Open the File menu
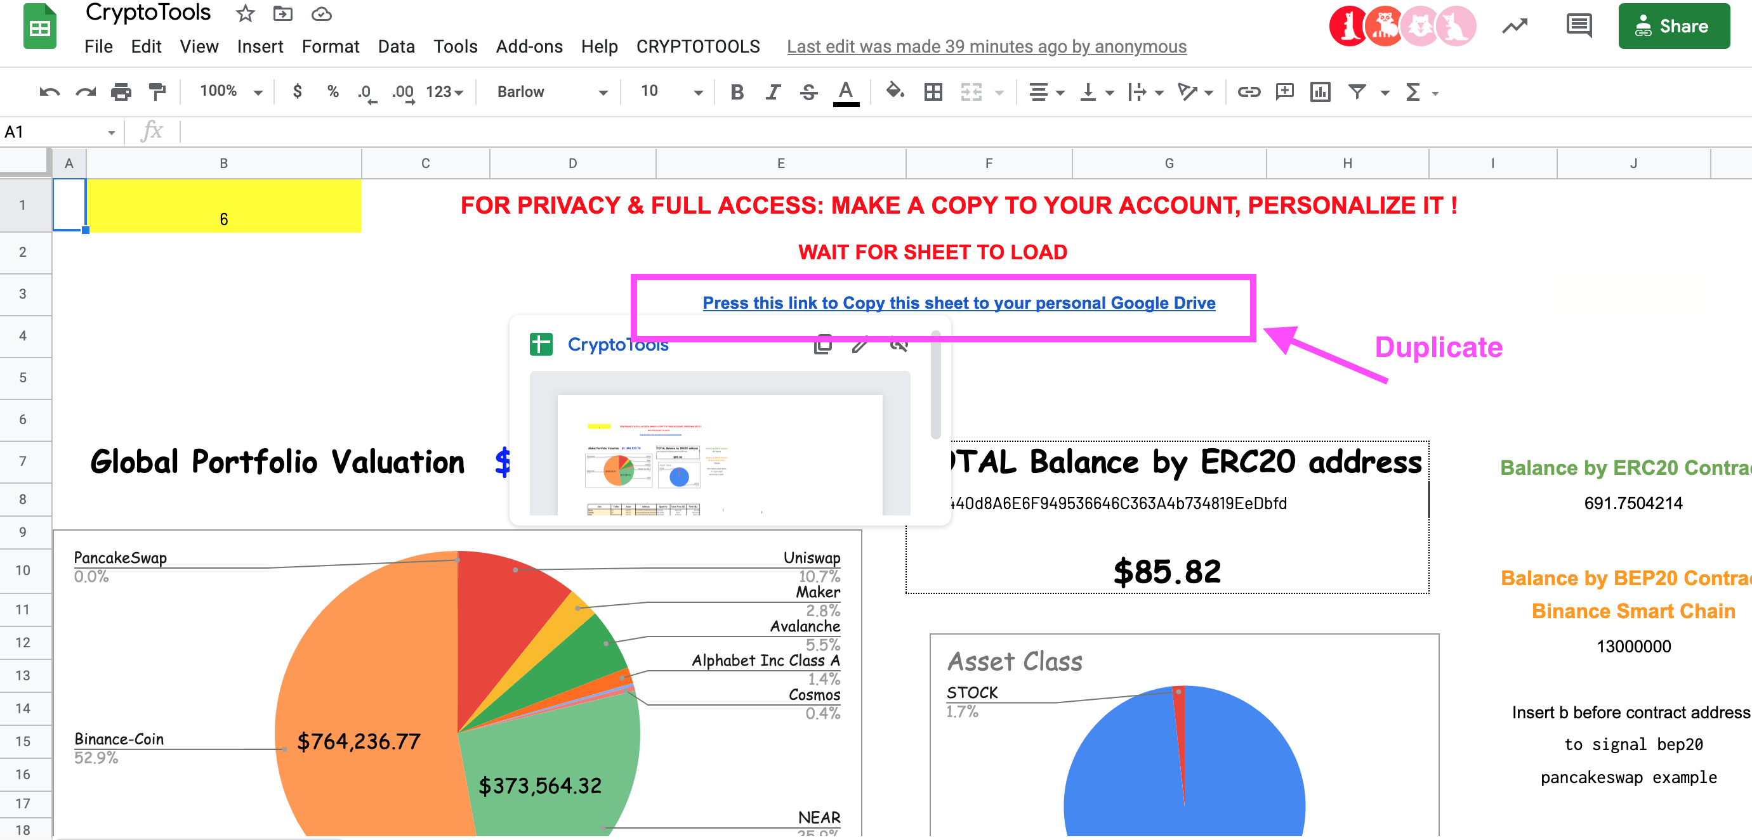The height and width of the screenshot is (840, 1752). pyautogui.click(x=98, y=46)
